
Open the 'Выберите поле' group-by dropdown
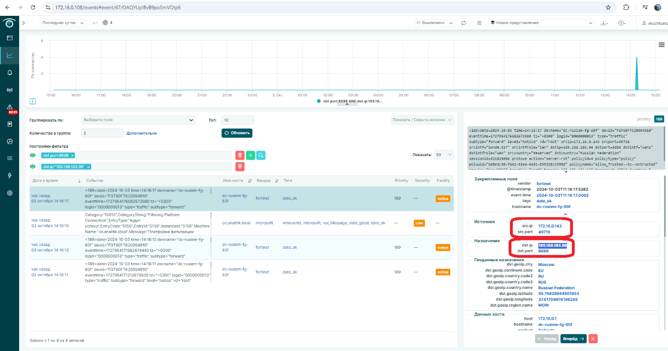tap(138, 120)
